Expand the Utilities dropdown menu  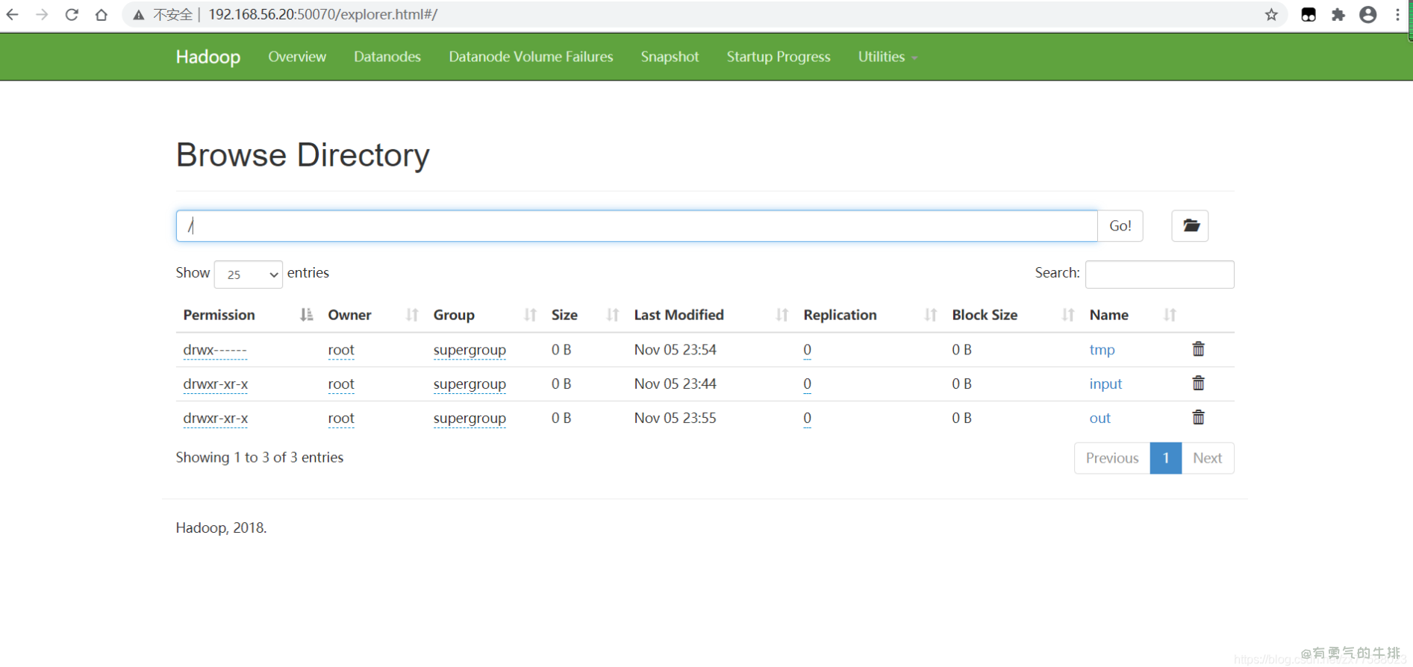tap(888, 57)
